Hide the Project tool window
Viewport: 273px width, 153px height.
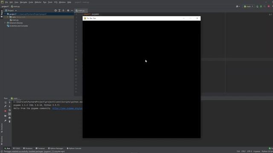pos(72,11)
